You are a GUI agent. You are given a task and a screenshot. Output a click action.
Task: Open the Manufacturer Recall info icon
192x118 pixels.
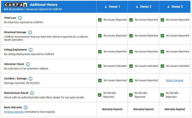32,93
